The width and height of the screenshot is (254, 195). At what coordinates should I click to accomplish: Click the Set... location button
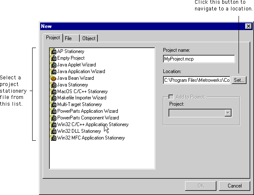(239, 80)
